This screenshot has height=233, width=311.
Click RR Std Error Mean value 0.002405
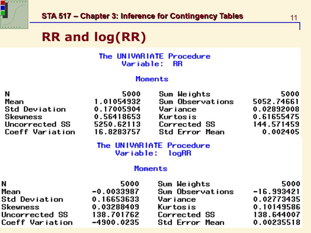click(x=281, y=132)
